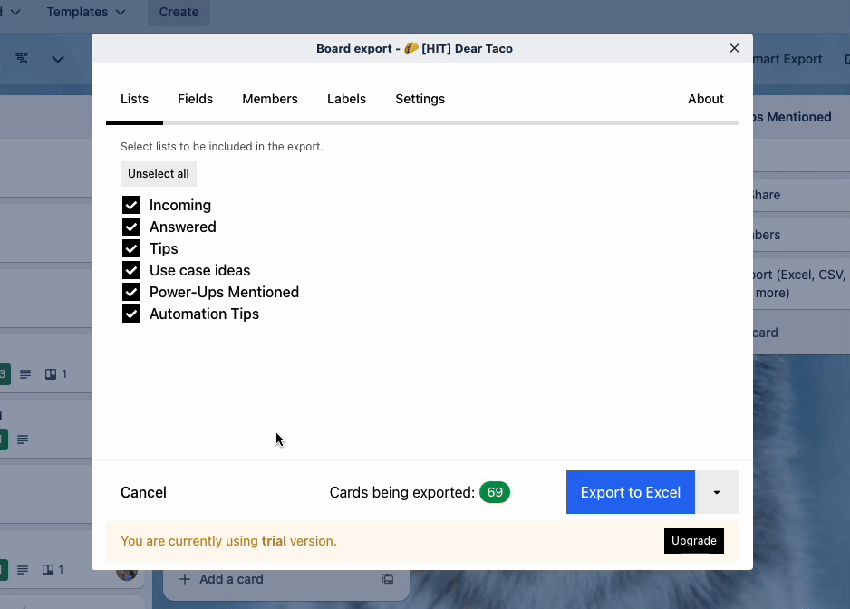850x609 pixels.
Task: Select the Lists tab
Action: [x=134, y=99]
